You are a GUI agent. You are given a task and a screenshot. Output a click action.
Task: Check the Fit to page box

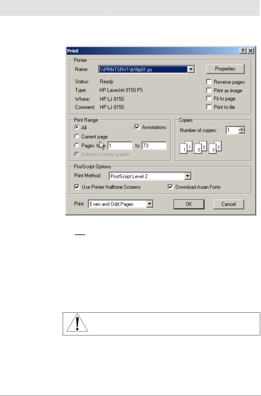(x=209, y=99)
